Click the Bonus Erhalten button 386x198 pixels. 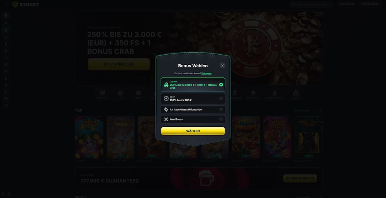(300, 178)
